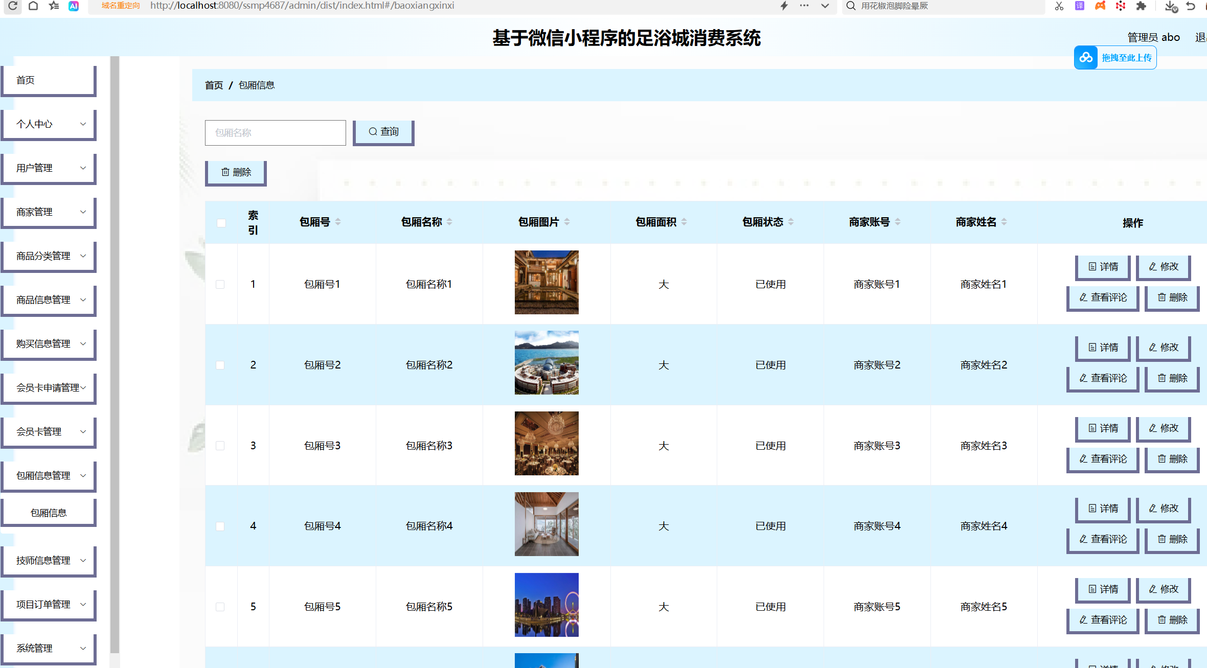
Task: Open the bookmarks star icon in the browser bar
Action: coord(54,6)
